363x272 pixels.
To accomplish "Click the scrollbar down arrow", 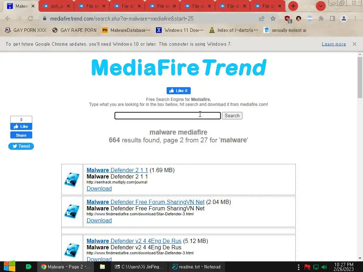I will (360, 258).
